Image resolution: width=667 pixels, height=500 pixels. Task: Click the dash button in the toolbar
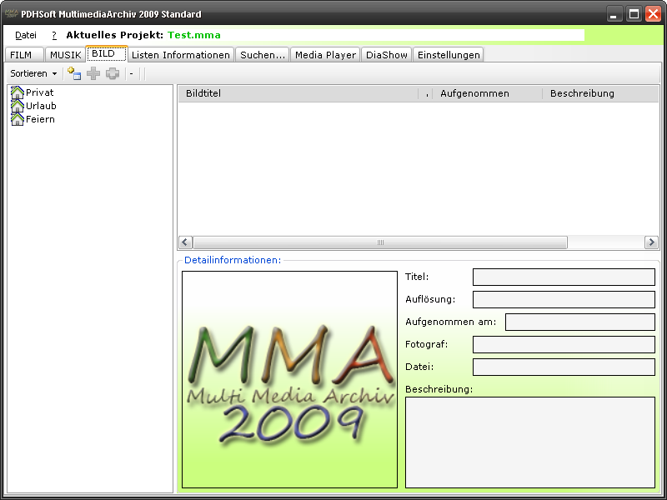[132, 73]
